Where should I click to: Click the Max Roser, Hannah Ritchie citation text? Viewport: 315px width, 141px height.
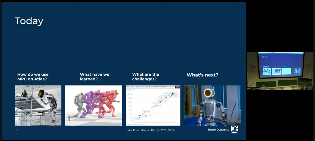click(151, 130)
